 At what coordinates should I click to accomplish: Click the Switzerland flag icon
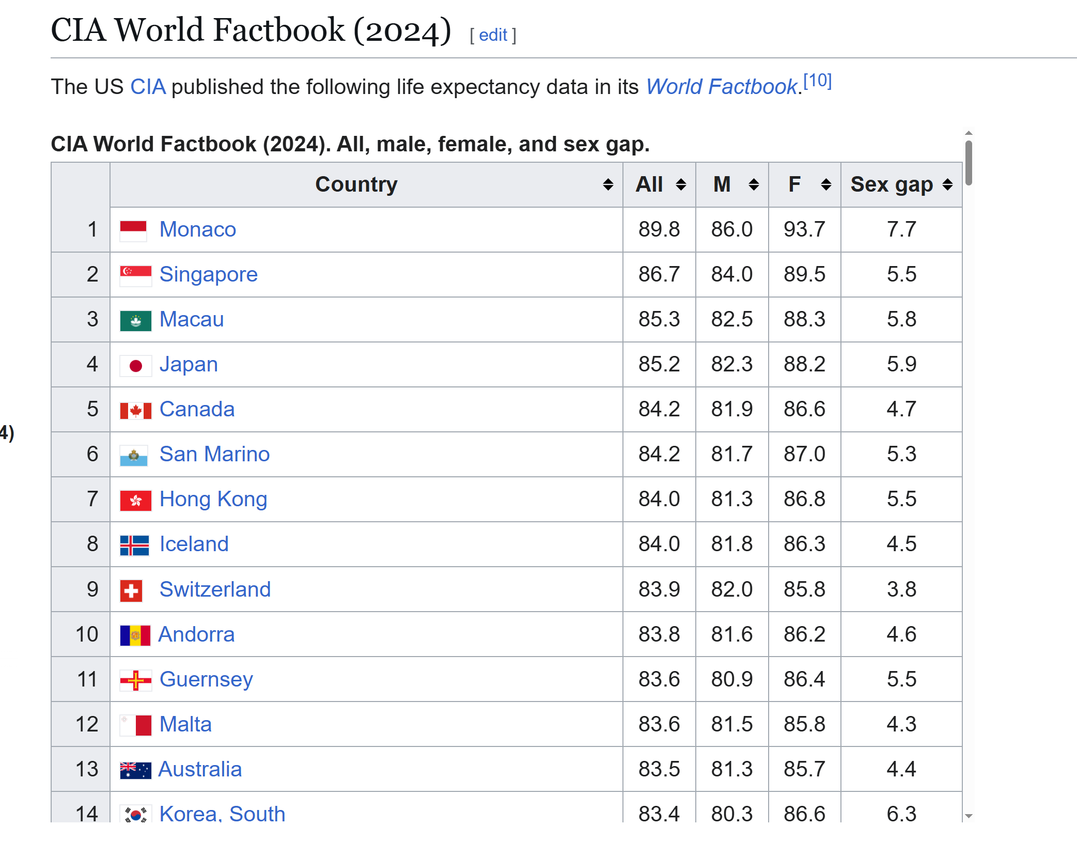pyautogui.click(x=131, y=590)
